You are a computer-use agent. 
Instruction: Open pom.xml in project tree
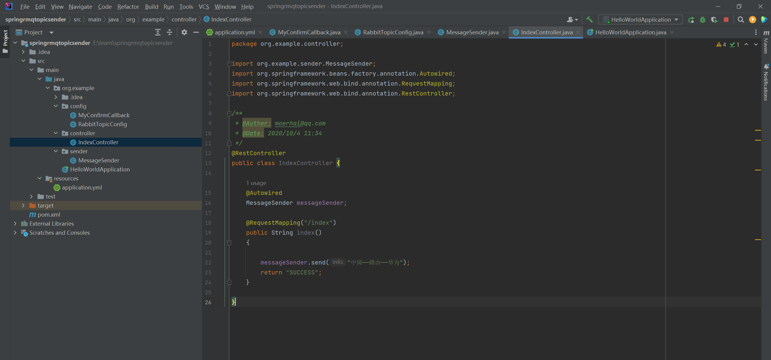coord(49,214)
